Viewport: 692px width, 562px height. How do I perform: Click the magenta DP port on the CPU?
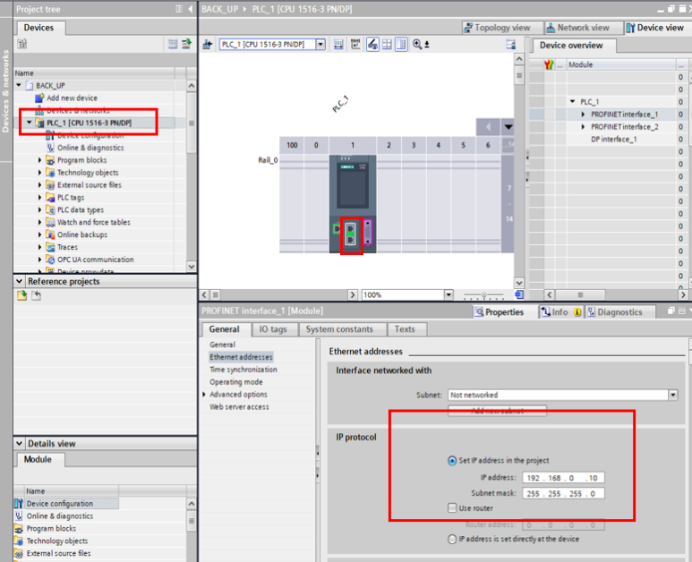[368, 232]
